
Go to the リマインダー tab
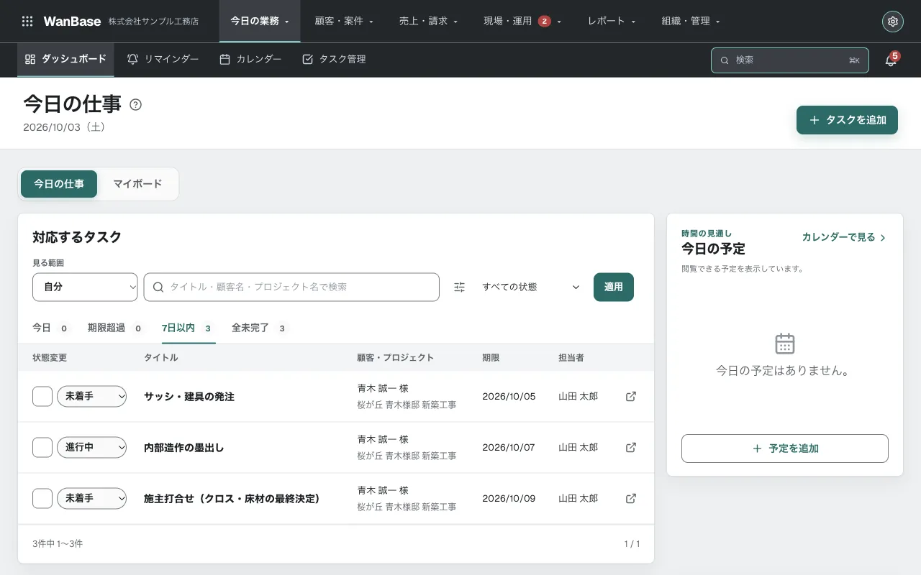click(163, 60)
